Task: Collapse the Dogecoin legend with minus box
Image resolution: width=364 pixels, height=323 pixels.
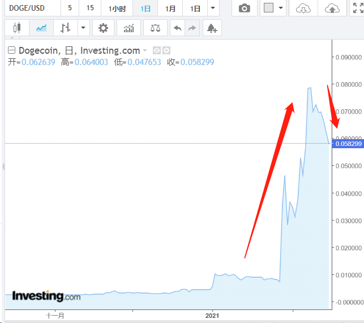Action: (11, 50)
